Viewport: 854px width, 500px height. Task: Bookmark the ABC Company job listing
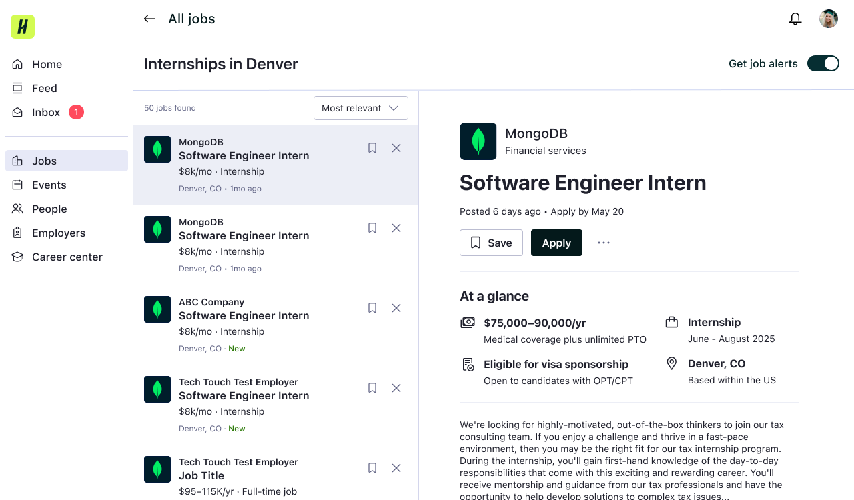pos(372,308)
